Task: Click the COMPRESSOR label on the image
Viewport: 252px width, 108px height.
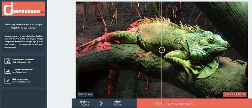Action: [235, 94]
